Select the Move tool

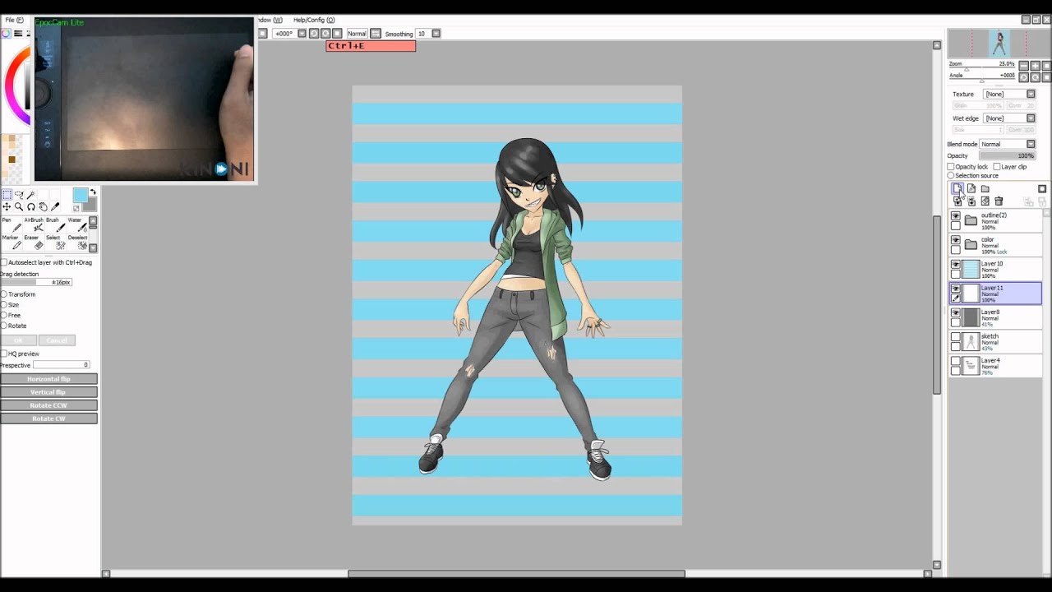[7, 207]
